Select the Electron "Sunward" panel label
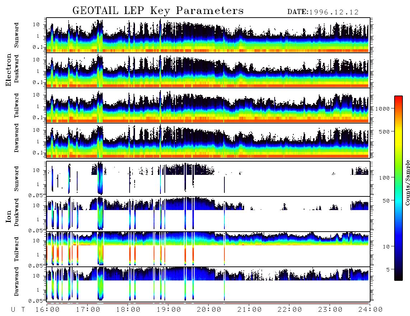The height and width of the screenshot is (316, 410). 17,35
